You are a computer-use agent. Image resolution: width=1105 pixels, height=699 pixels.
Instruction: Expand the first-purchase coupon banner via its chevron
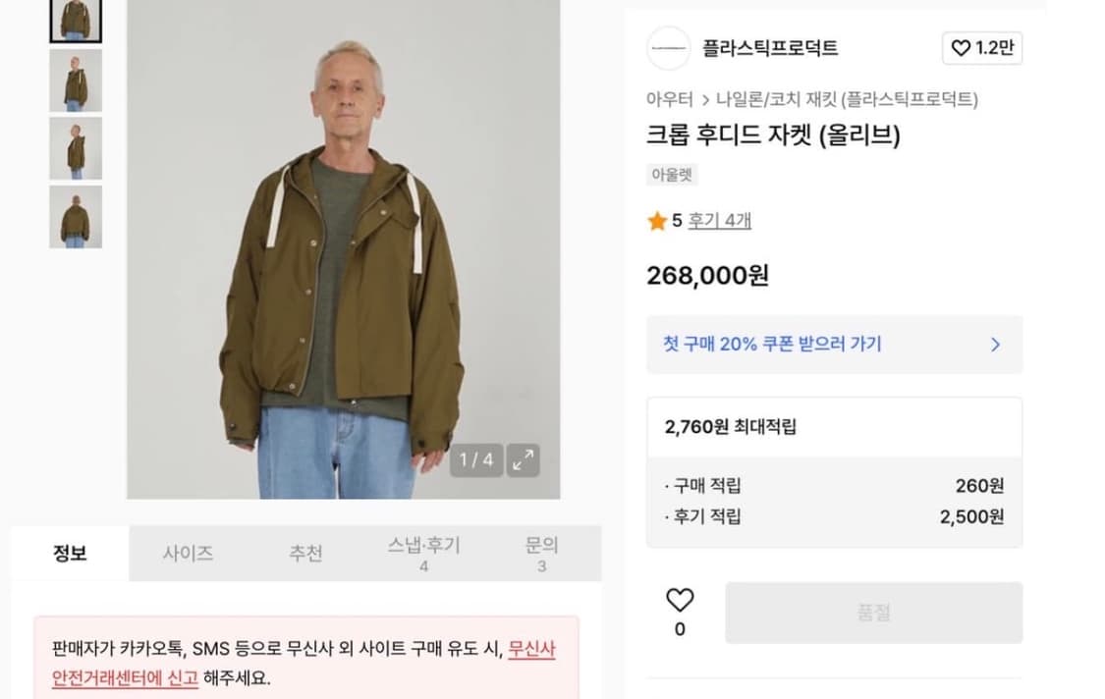pyautogui.click(x=995, y=345)
